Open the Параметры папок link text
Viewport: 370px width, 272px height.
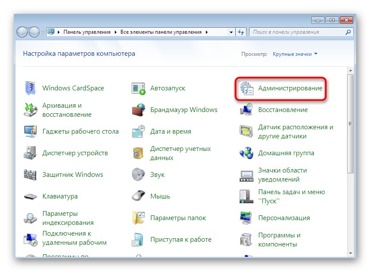(x=178, y=218)
